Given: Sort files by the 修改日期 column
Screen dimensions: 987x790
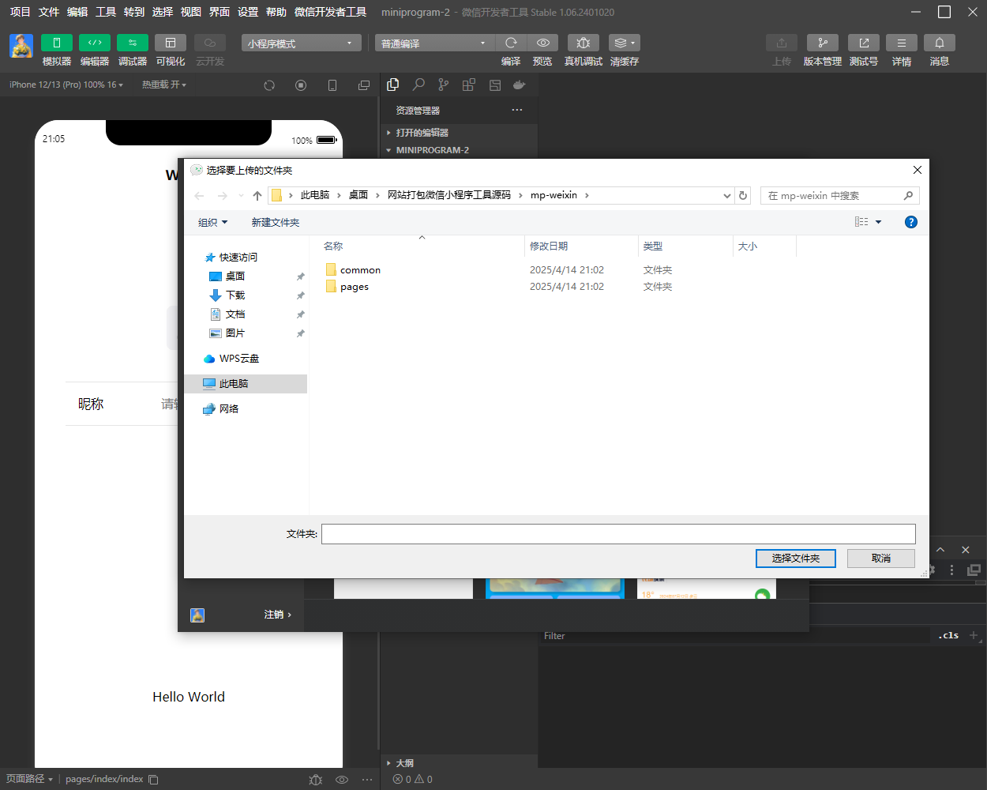Looking at the screenshot, I should coord(581,246).
